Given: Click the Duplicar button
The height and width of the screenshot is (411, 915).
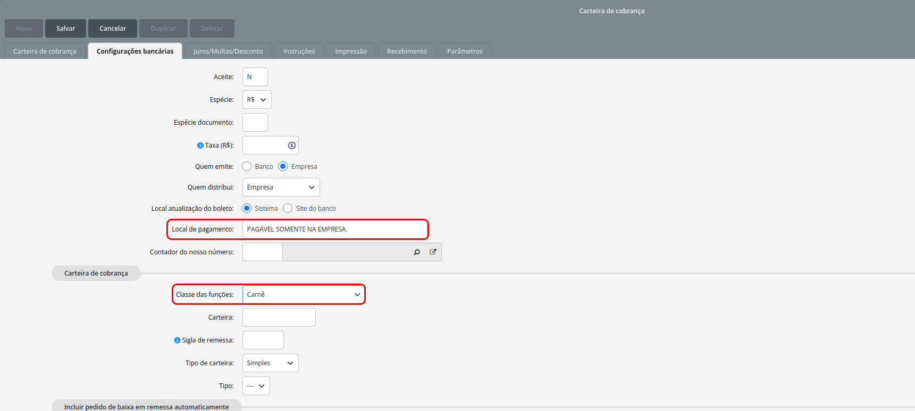Looking at the screenshot, I should [x=163, y=29].
